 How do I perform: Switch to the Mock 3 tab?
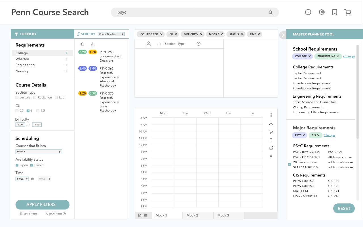pos(229,215)
